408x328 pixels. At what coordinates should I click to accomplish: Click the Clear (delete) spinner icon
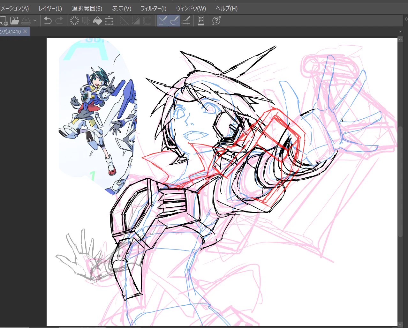point(74,21)
